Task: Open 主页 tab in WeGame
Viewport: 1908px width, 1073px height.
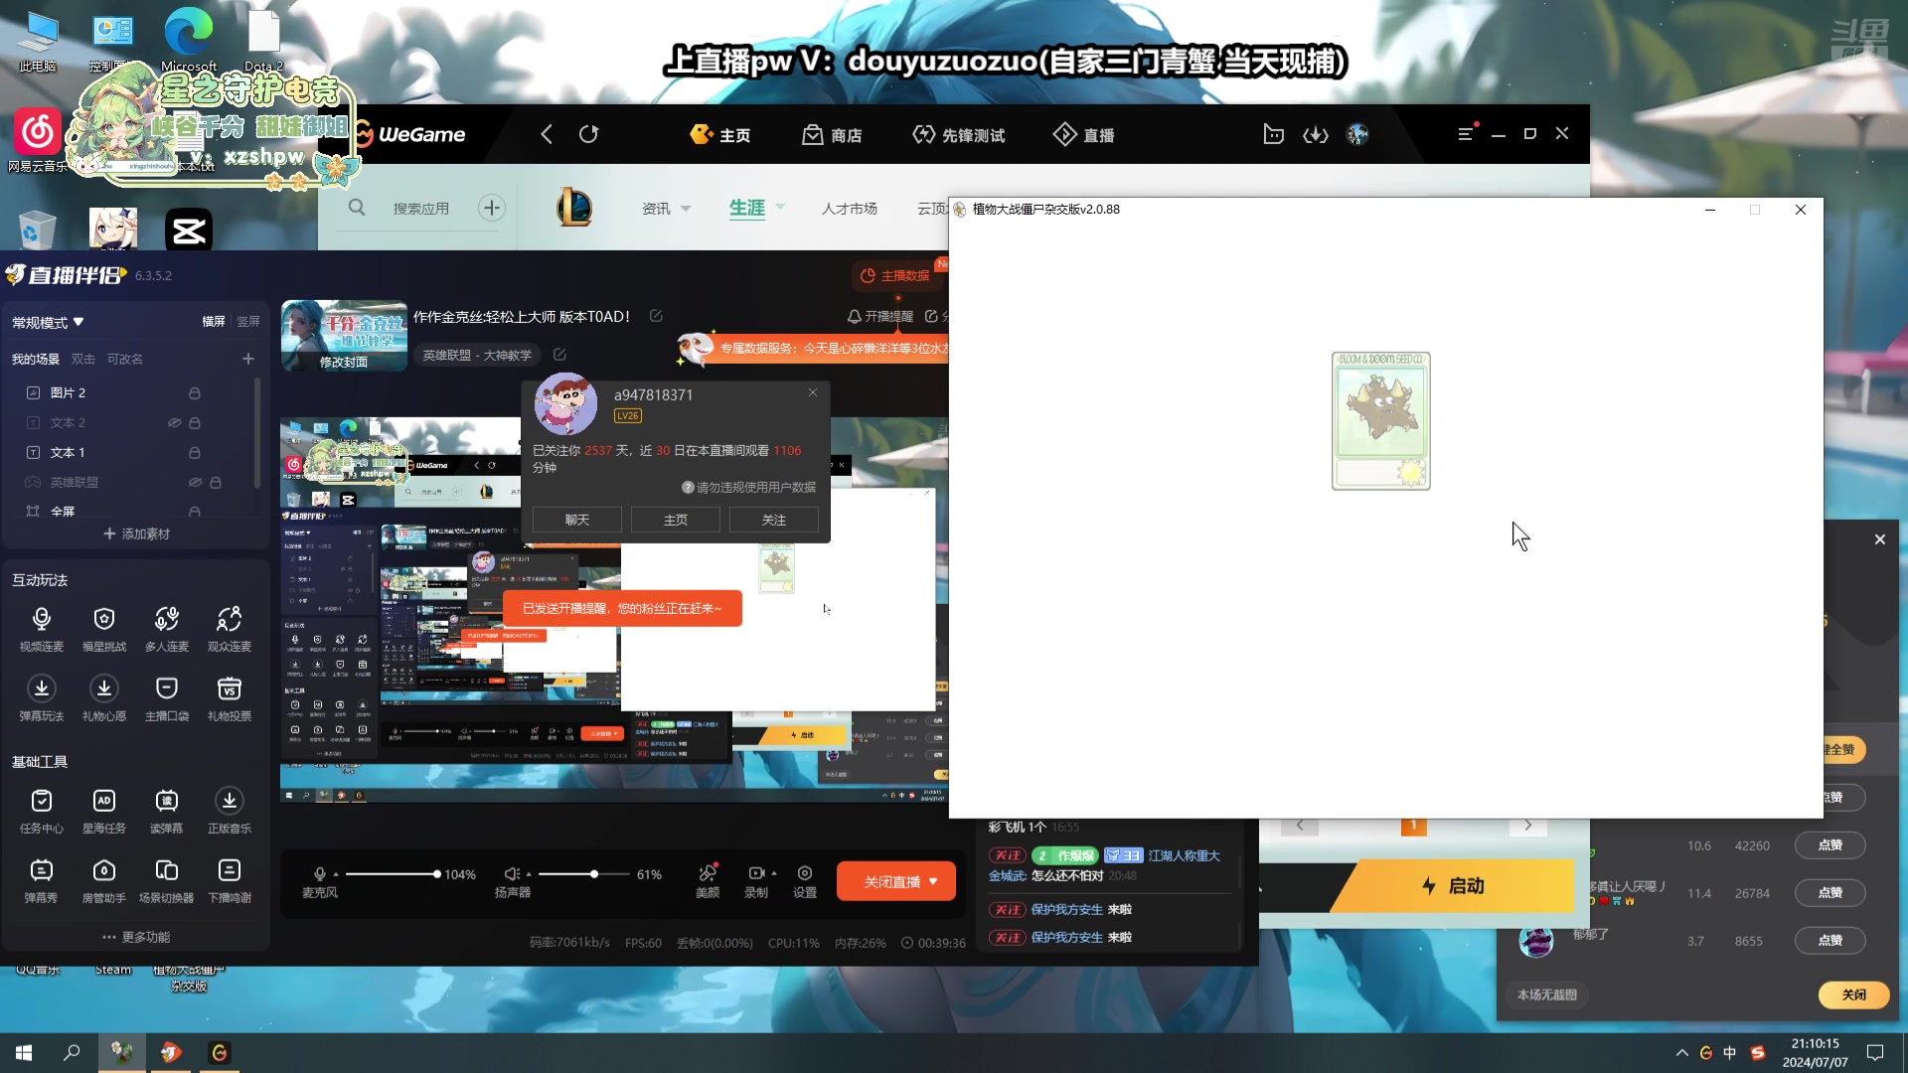Action: 720,134
